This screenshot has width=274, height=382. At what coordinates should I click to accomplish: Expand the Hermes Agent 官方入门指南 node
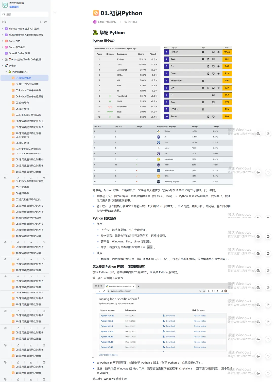[3, 29]
